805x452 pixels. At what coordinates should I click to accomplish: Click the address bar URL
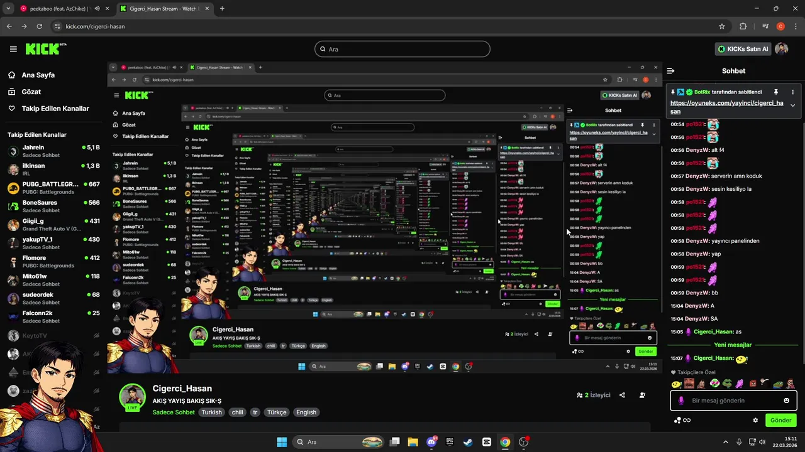pyautogui.click(x=95, y=26)
